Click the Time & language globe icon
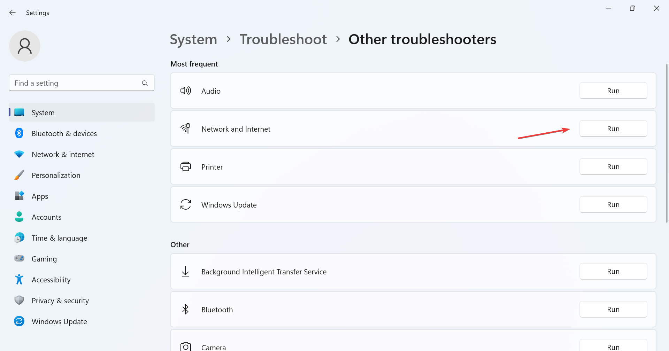 pos(19,238)
